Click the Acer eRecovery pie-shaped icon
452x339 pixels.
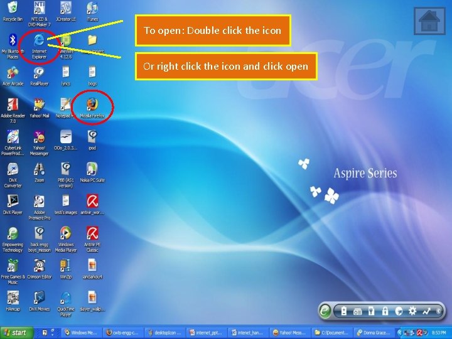pyautogui.click(x=399, y=311)
